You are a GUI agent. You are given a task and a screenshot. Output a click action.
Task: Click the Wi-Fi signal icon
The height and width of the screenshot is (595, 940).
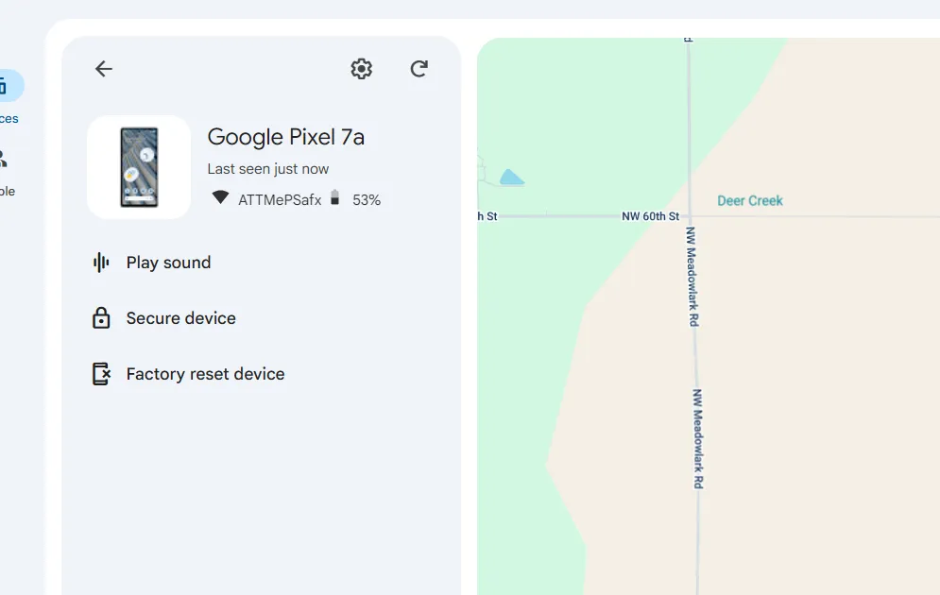tap(220, 198)
